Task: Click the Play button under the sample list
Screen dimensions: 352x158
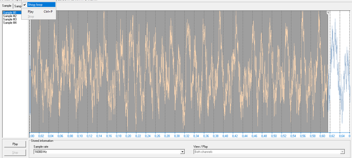Action: (x=15, y=144)
